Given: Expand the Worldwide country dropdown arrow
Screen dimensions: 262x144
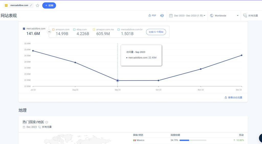Looking at the screenshot, I should tap(238, 16).
